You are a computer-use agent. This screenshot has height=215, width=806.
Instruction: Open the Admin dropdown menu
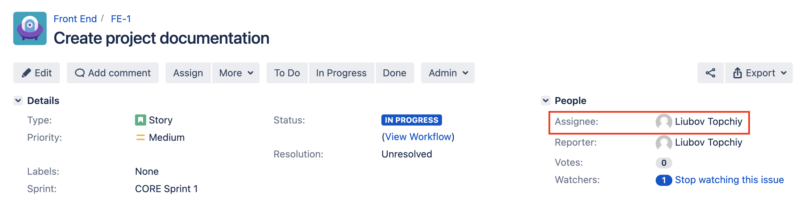[448, 73]
